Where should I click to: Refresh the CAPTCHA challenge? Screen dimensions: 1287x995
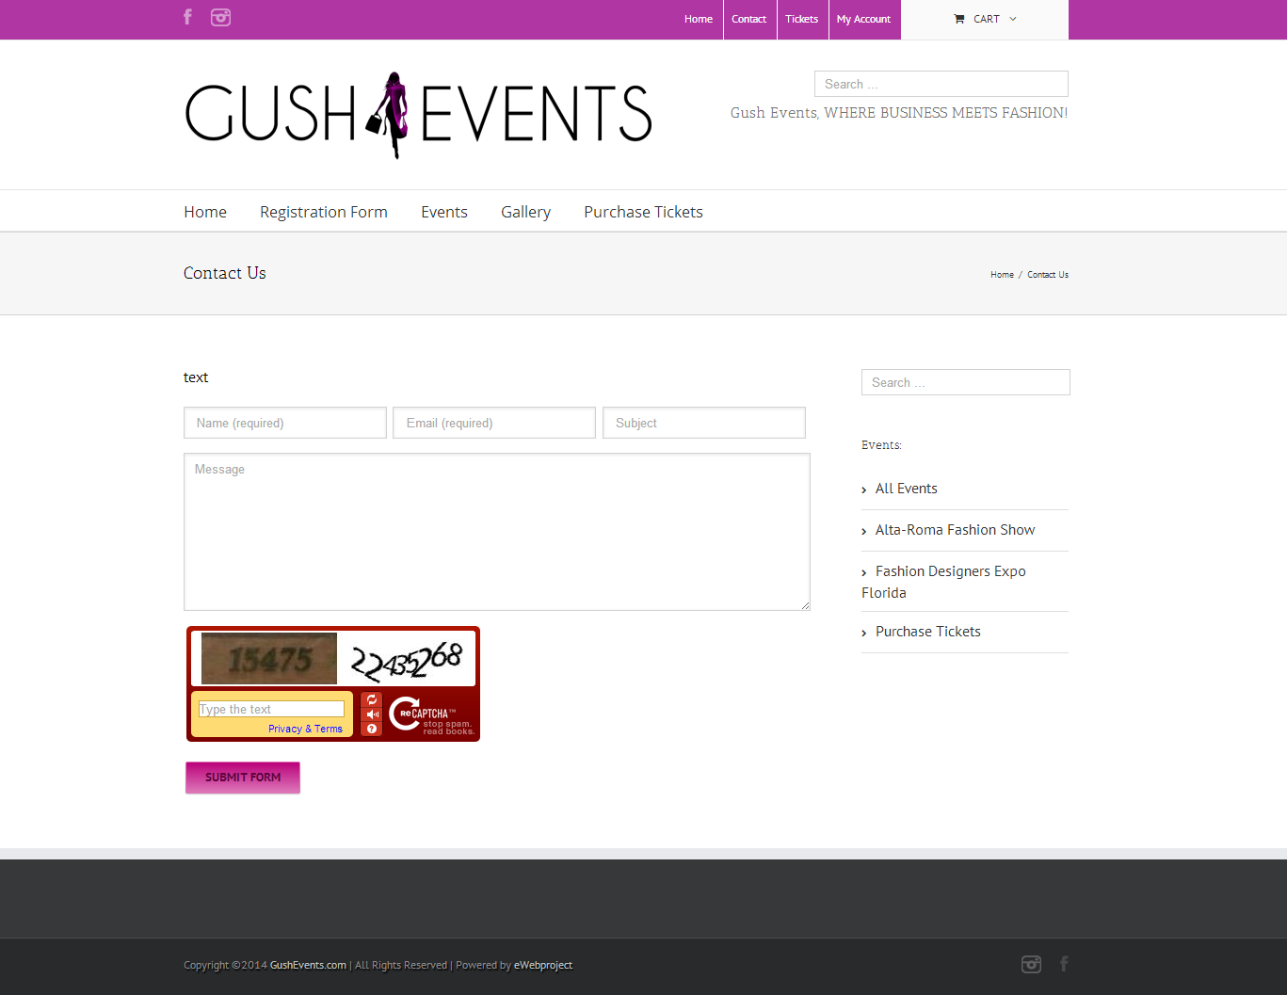click(372, 699)
